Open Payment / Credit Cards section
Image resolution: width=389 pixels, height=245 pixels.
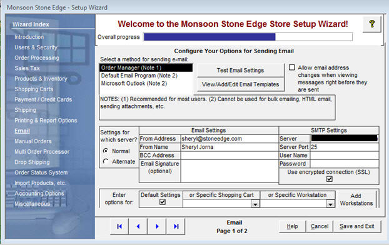pyautogui.click(x=43, y=99)
